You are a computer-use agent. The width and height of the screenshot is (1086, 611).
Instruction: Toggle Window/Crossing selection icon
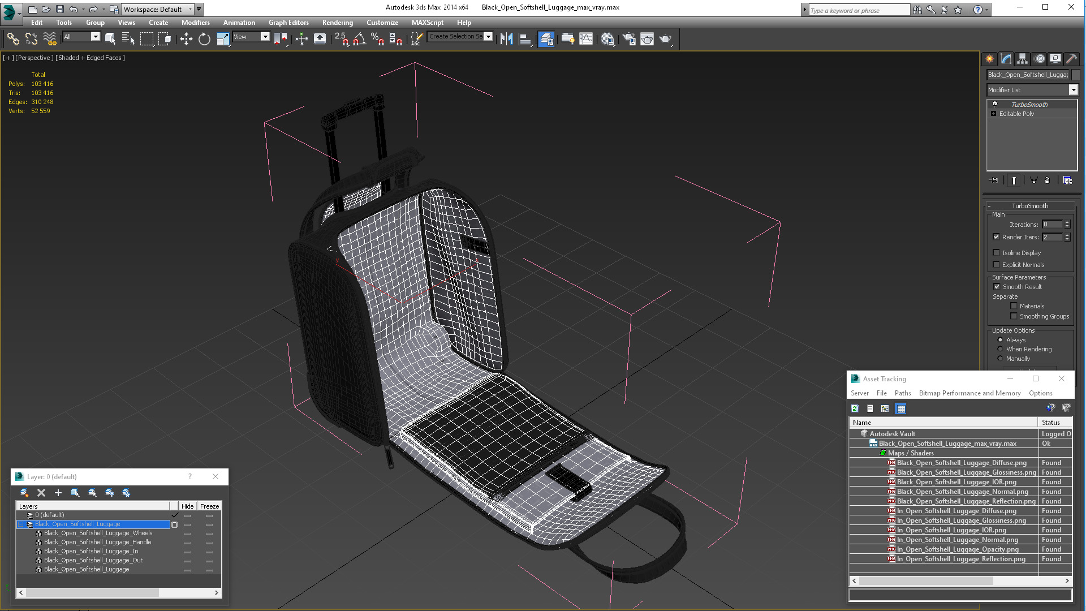pos(165,38)
